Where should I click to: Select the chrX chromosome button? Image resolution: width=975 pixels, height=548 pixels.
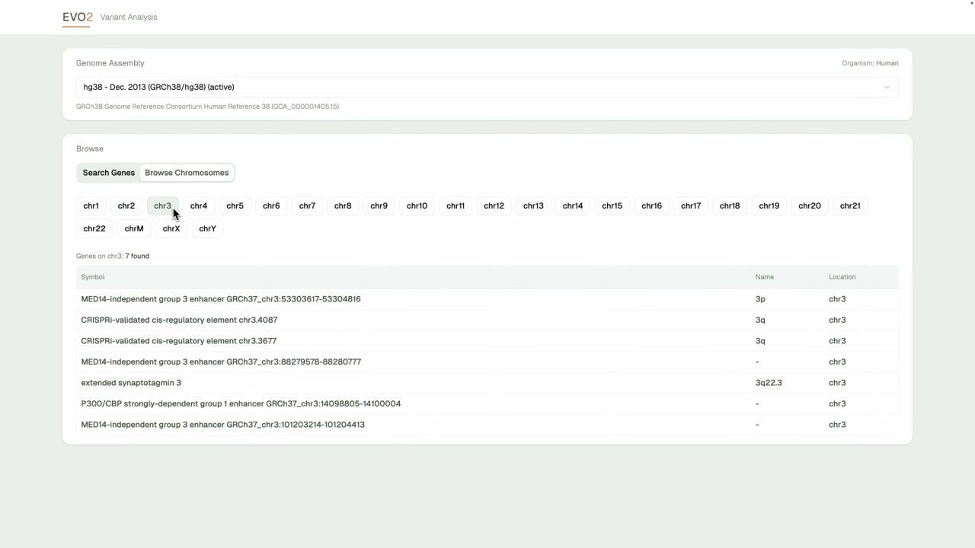(171, 229)
